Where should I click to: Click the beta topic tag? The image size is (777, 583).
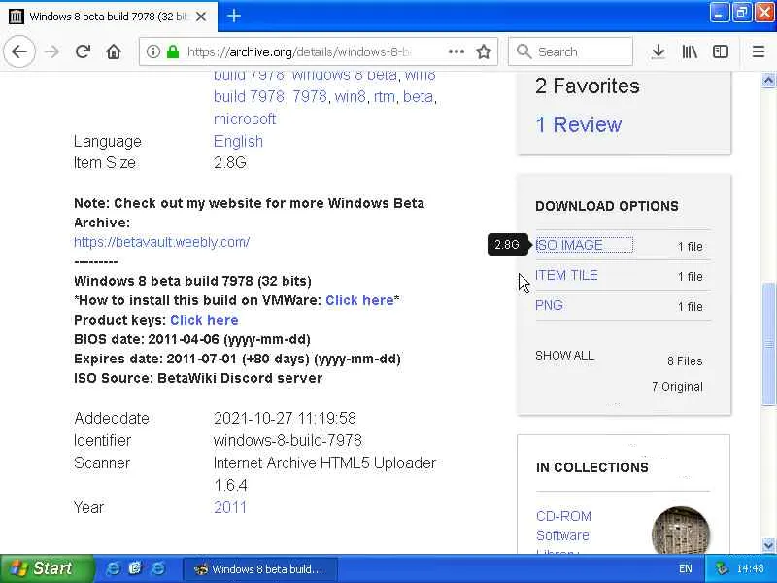point(418,96)
